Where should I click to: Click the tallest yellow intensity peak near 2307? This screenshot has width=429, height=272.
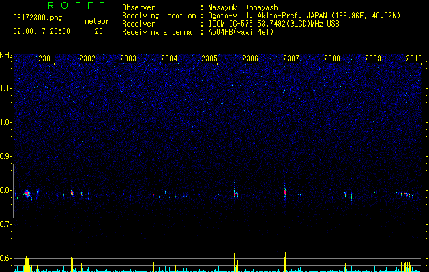pos(285,262)
